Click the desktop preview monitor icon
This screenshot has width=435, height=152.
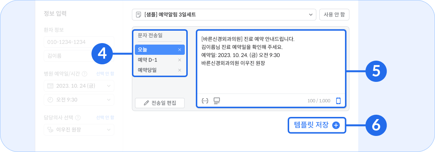(217, 101)
